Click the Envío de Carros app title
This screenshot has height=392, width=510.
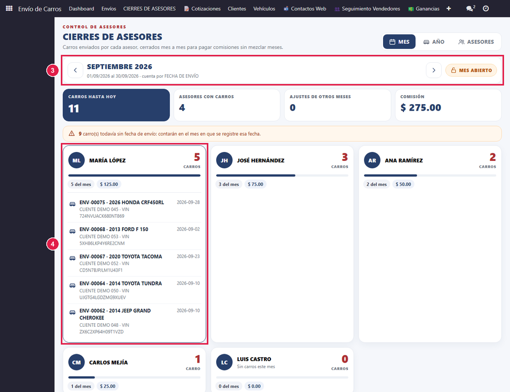point(40,9)
